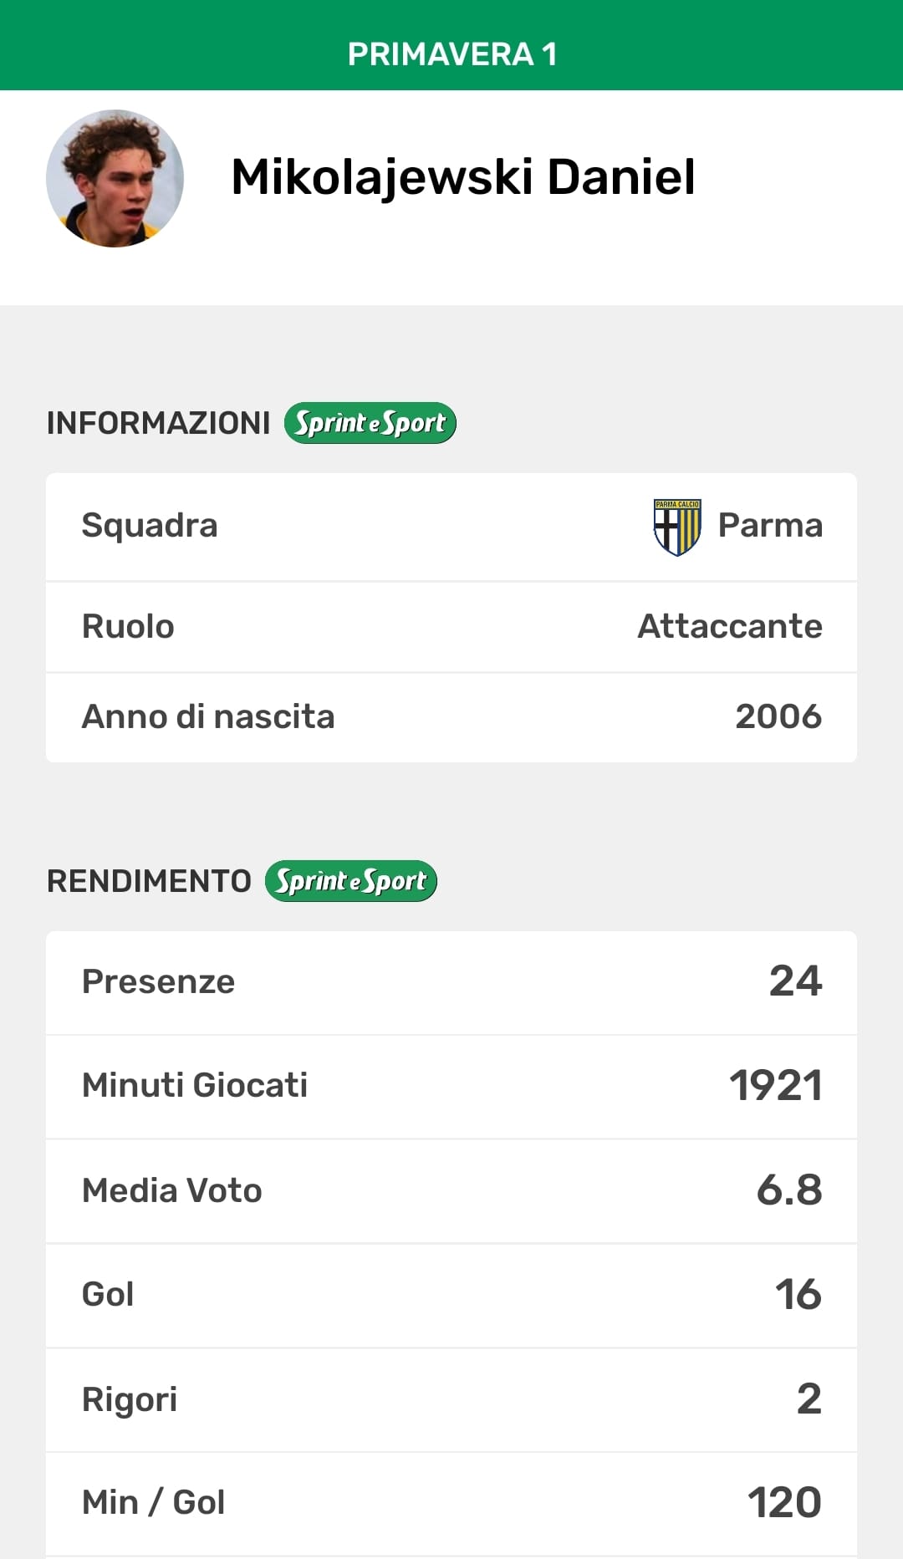Tap the INFORMAZIONI section heading

159,424
